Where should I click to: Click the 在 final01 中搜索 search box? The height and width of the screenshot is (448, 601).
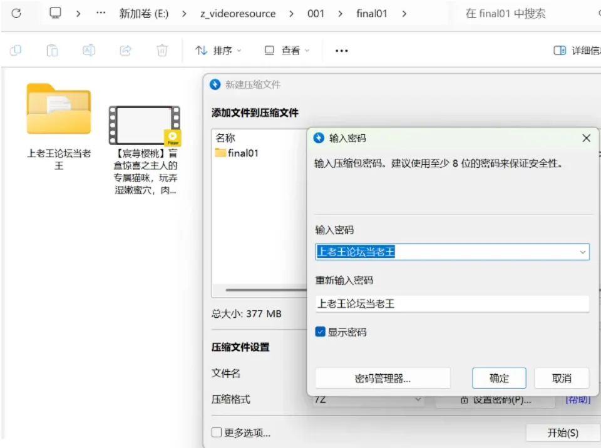529,14
